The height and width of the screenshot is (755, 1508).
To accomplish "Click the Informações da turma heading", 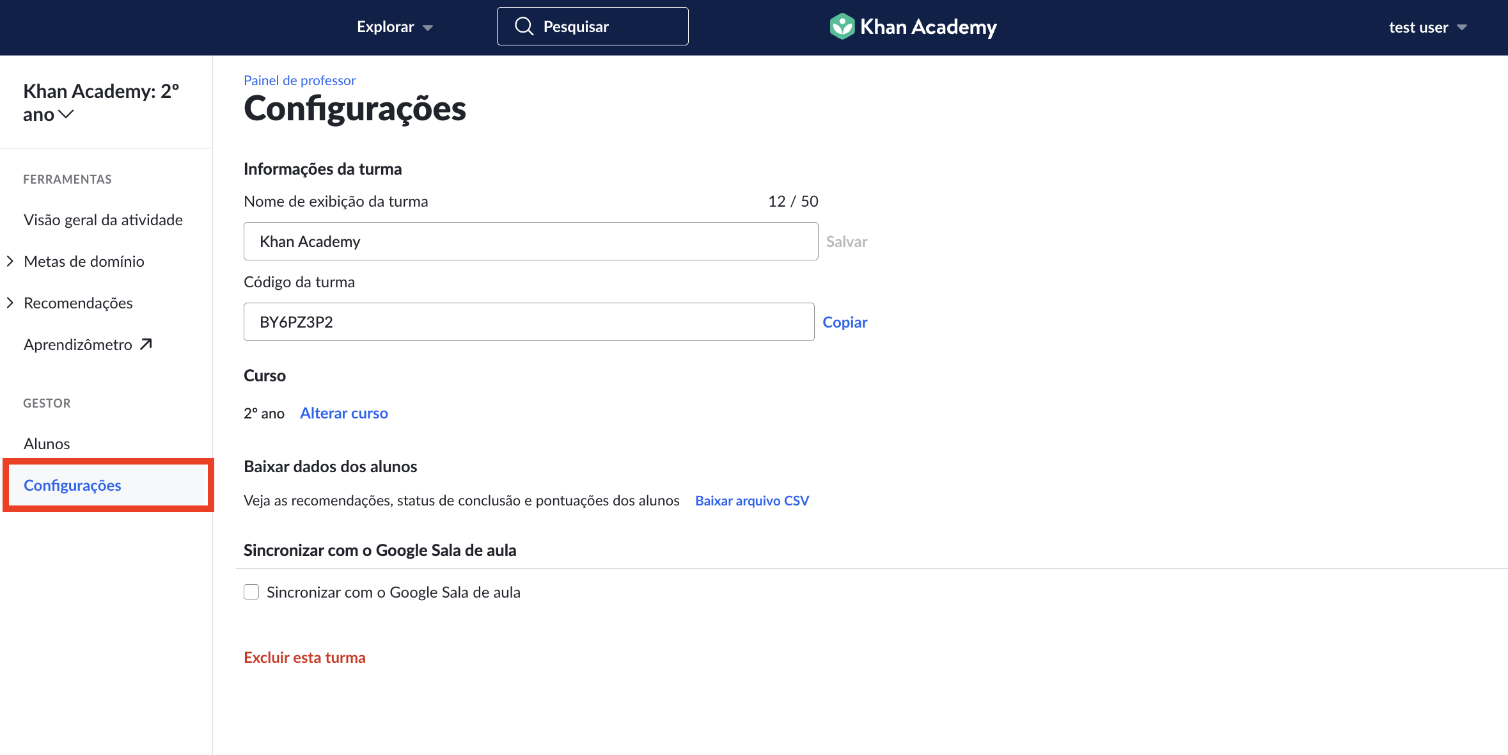I will (x=322, y=169).
